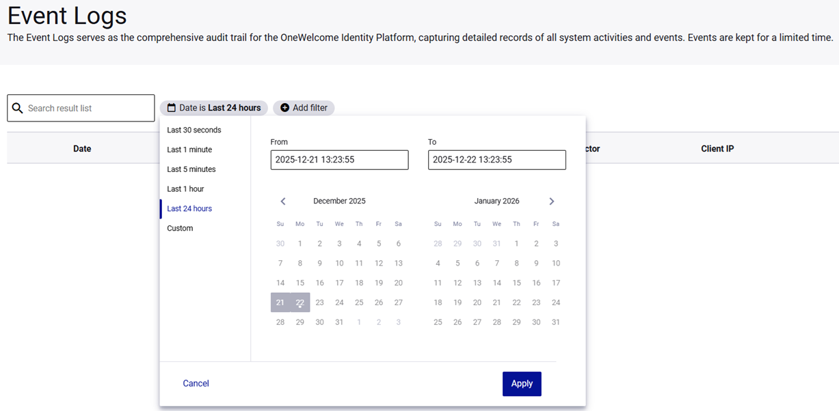Click the plus icon on Add filter
The image size is (839, 411).
(x=285, y=108)
